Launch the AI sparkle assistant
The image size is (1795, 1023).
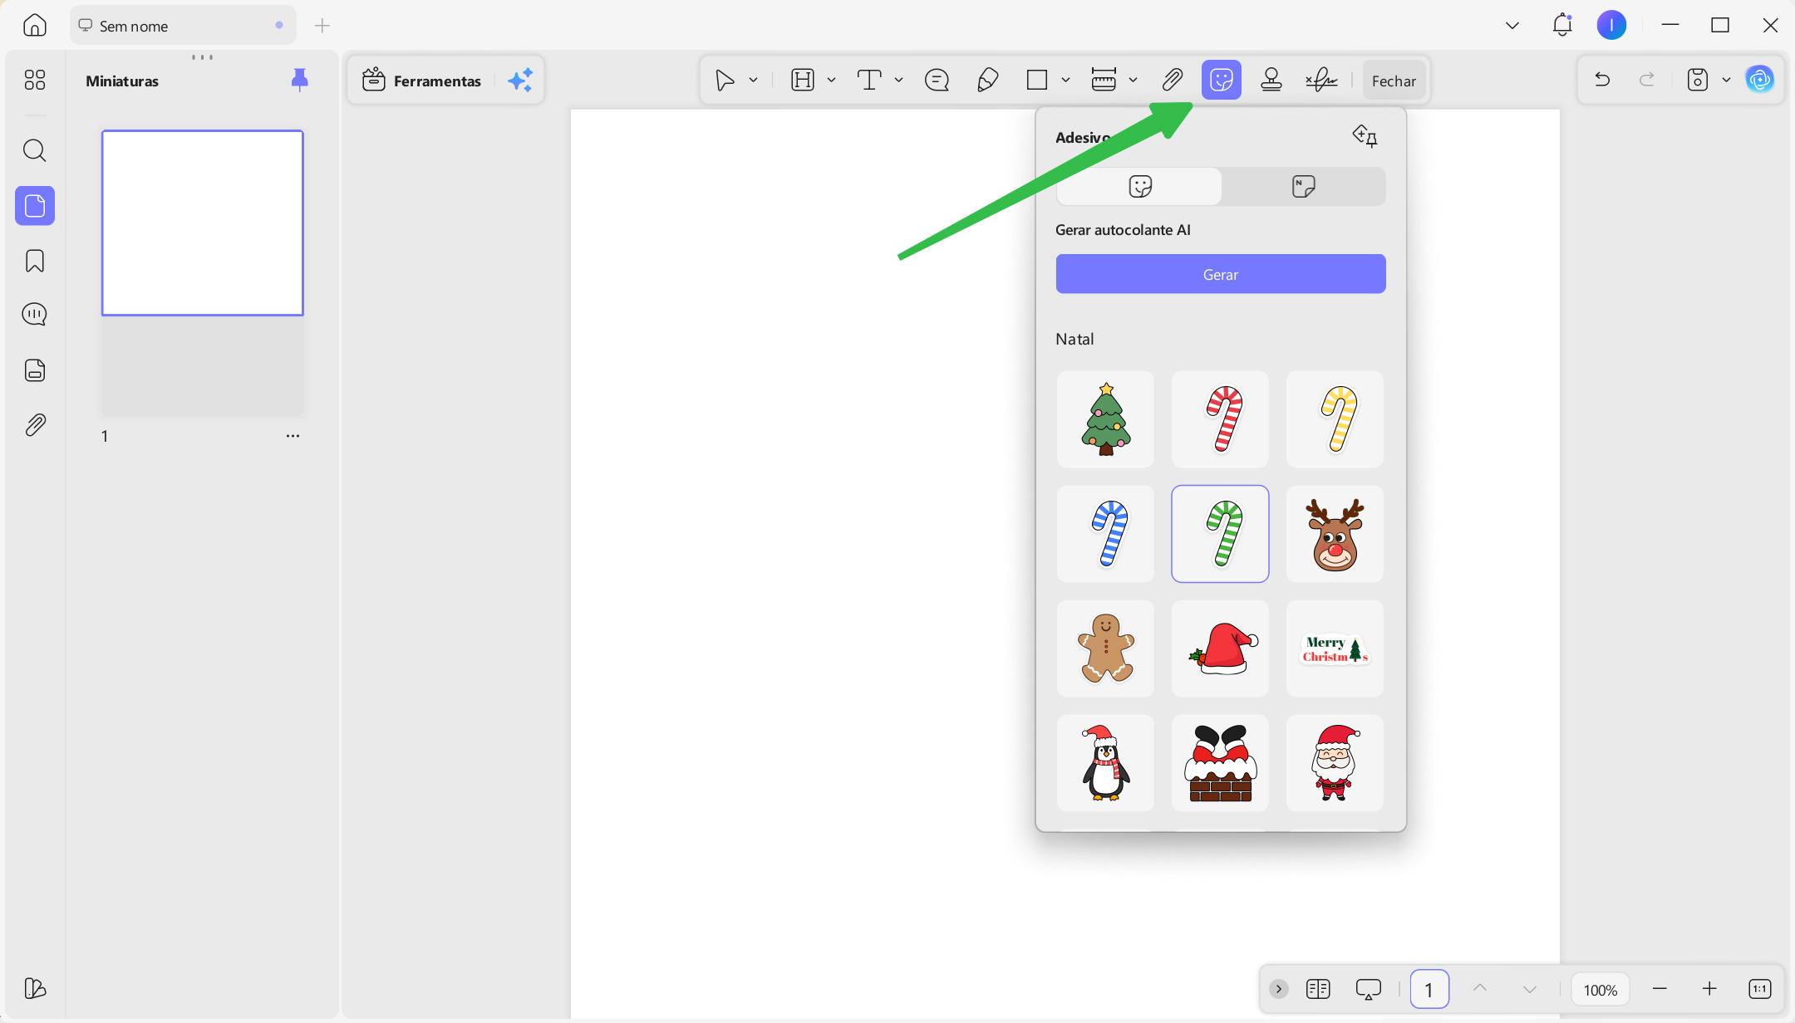pos(520,81)
